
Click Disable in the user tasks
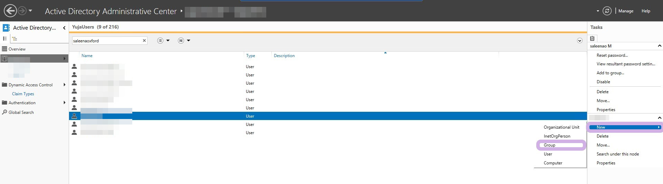603,82
